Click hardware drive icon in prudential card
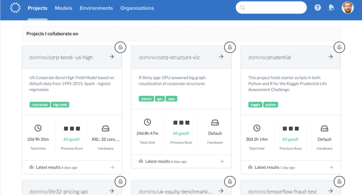The image size is (362, 195). (324, 128)
